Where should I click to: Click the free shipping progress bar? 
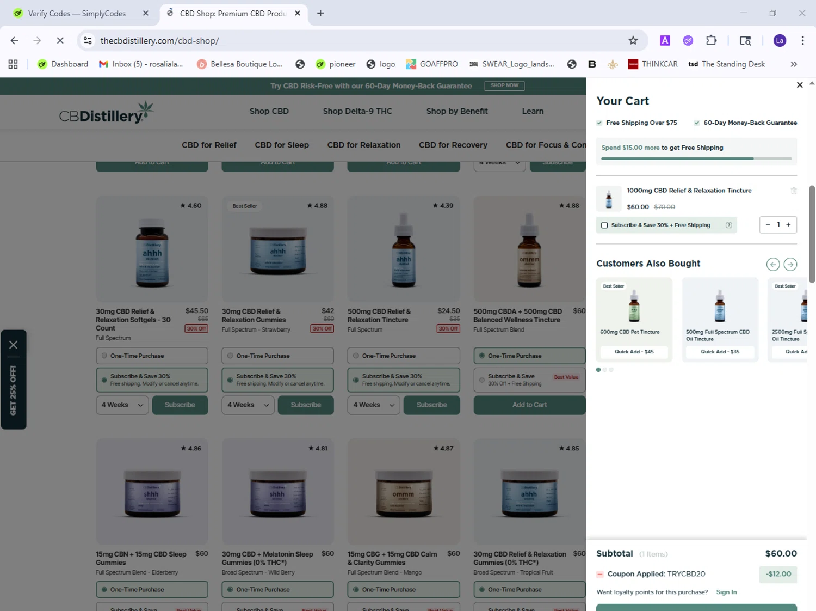point(696,158)
